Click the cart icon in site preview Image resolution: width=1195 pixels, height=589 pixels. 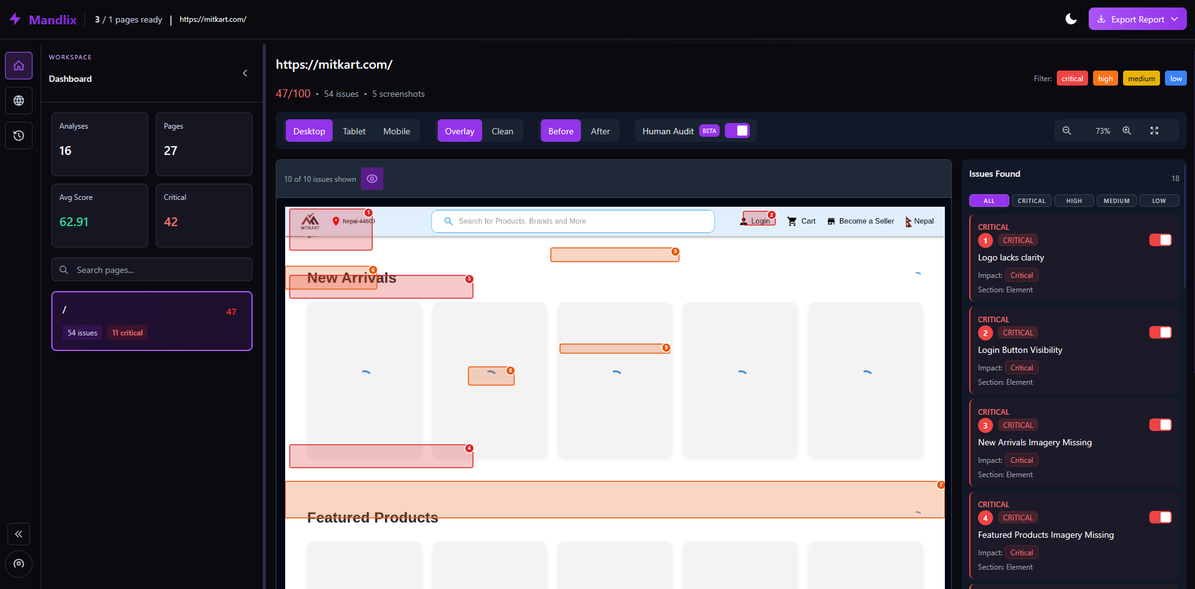coord(792,221)
